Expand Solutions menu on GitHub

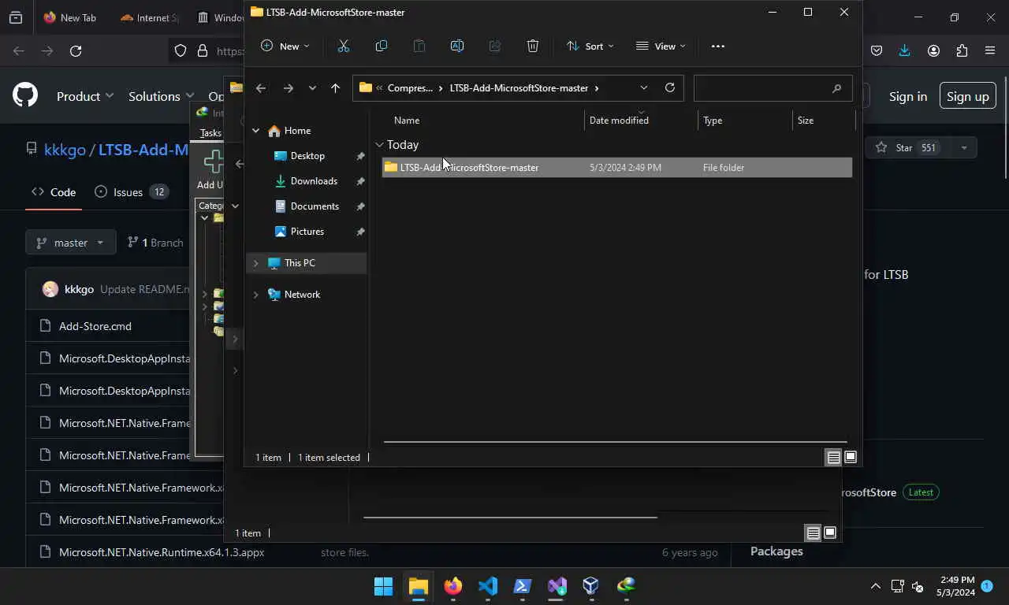[162, 96]
